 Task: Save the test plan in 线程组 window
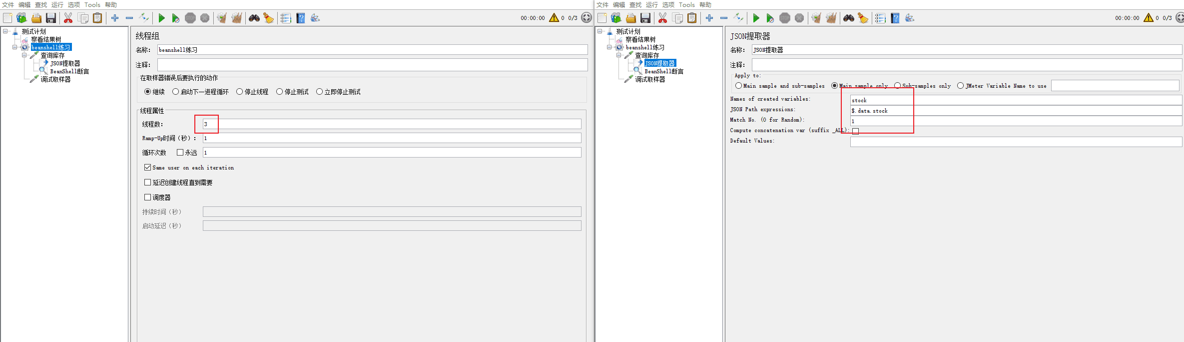51,18
